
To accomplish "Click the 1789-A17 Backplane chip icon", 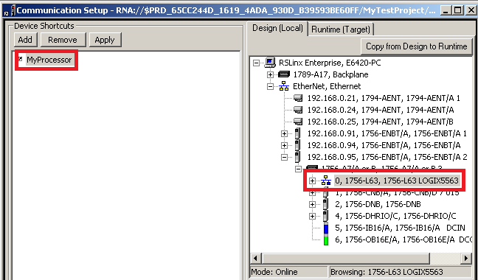I will (284, 74).
